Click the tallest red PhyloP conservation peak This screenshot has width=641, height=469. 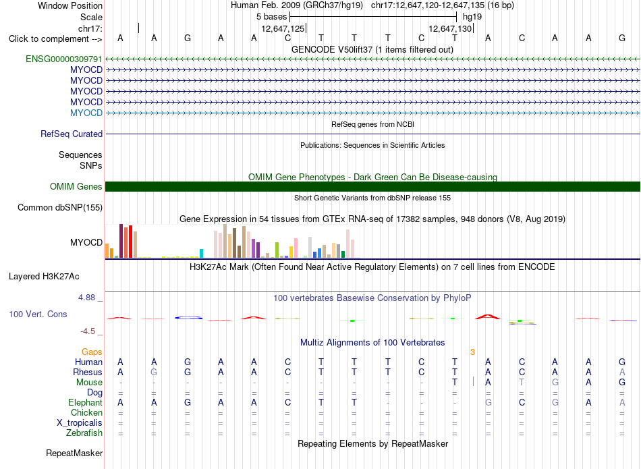pos(487,316)
